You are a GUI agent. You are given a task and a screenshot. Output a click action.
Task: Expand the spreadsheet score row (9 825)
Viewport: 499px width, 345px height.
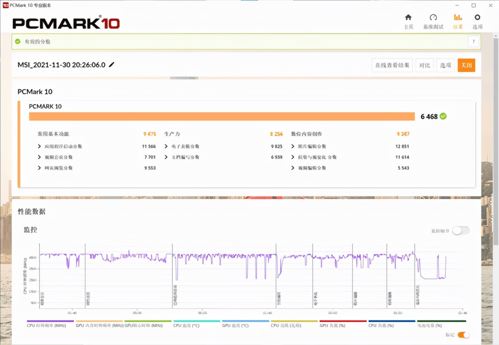tap(166, 146)
